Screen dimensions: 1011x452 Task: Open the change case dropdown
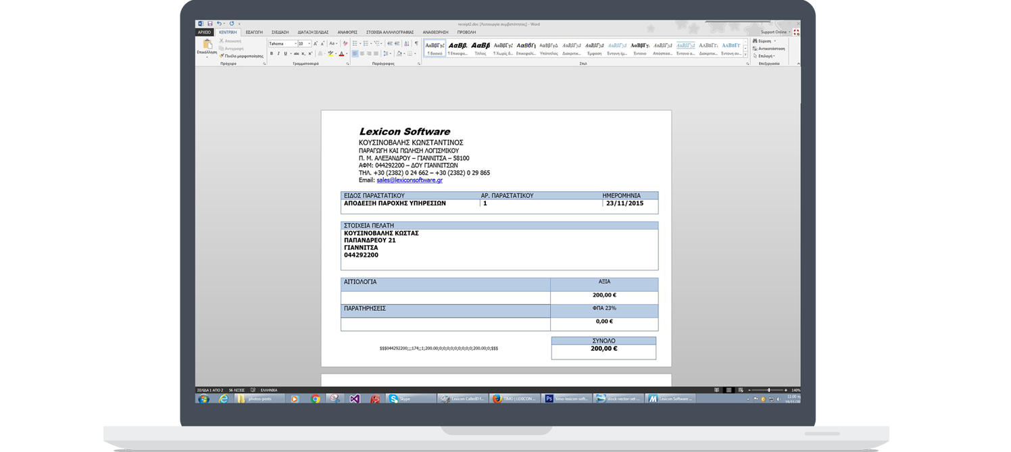click(x=332, y=44)
